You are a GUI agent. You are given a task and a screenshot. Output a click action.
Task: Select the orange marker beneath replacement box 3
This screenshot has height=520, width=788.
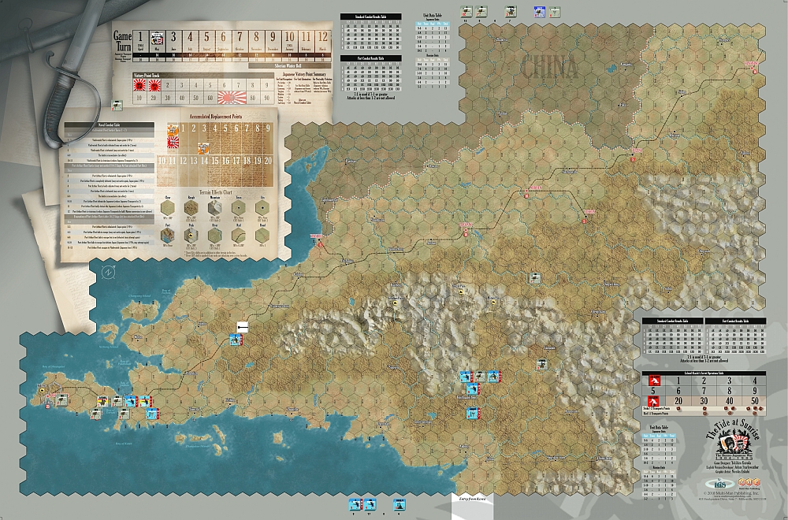click(204, 147)
